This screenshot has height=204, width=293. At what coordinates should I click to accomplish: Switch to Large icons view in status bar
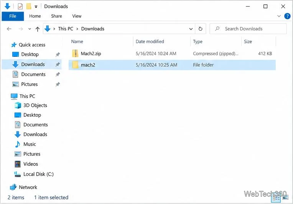(x=285, y=197)
